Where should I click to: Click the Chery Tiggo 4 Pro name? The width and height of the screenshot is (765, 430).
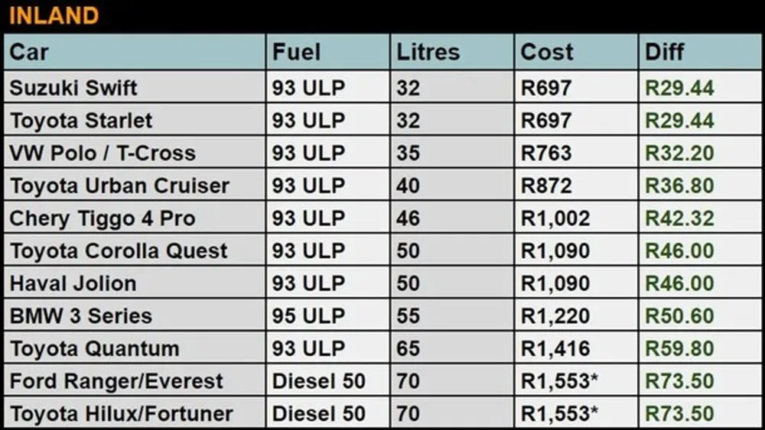(x=103, y=218)
